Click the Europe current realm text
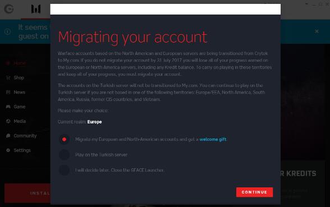Image resolution: width=330 pixels, height=207 pixels. (x=94, y=122)
